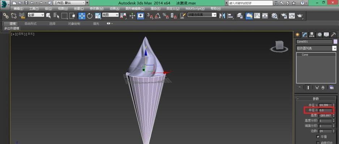Screen dimensions: 339x144
Task: Click the ViewCube in the viewport
Action: pyautogui.click(x=279, y=46)
